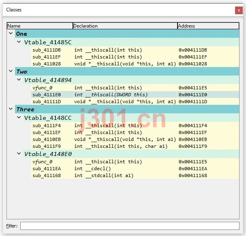Select sub_411168 function
The width and height of the screenshot is (246, 236).
pyautogui.click(x=47, y=175)
